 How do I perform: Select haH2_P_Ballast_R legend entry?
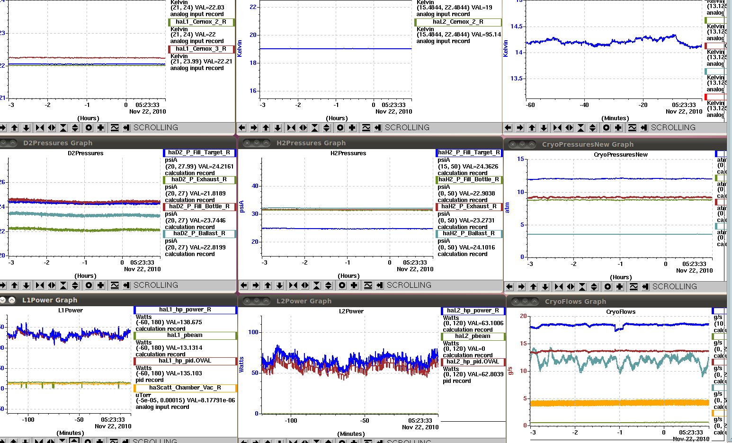[469, 233]
